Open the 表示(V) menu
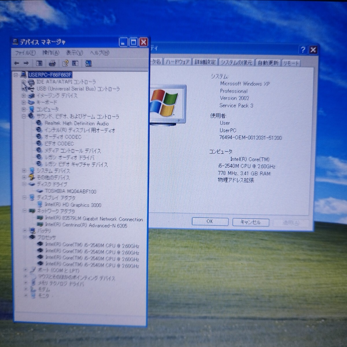 point(74,53)
